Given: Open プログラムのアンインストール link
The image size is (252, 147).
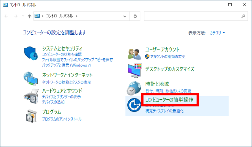Looking at the screenshot, I should click(62, 119).
